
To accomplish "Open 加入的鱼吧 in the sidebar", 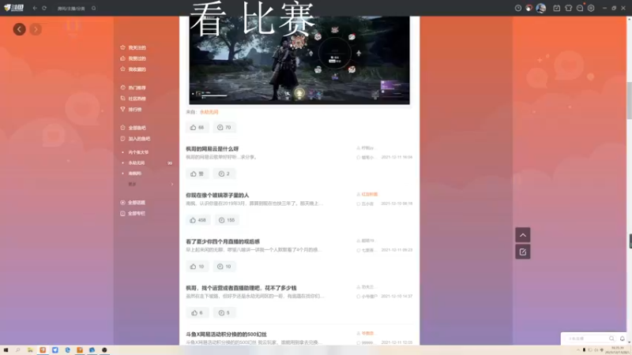I will point(135,139).
